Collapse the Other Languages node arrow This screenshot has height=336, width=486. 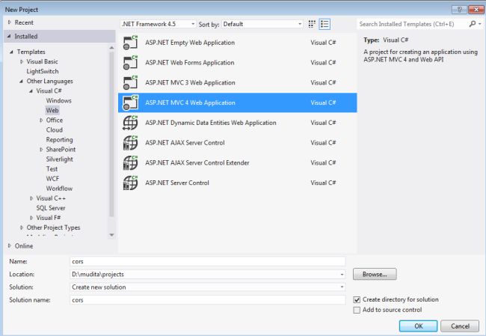pyautogui.click(x=21, y=82)
